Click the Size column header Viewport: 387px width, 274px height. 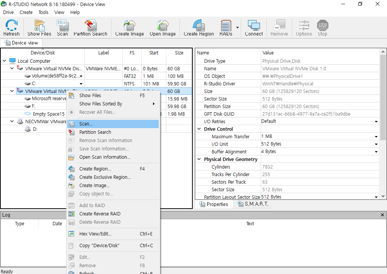pos(179,53)
